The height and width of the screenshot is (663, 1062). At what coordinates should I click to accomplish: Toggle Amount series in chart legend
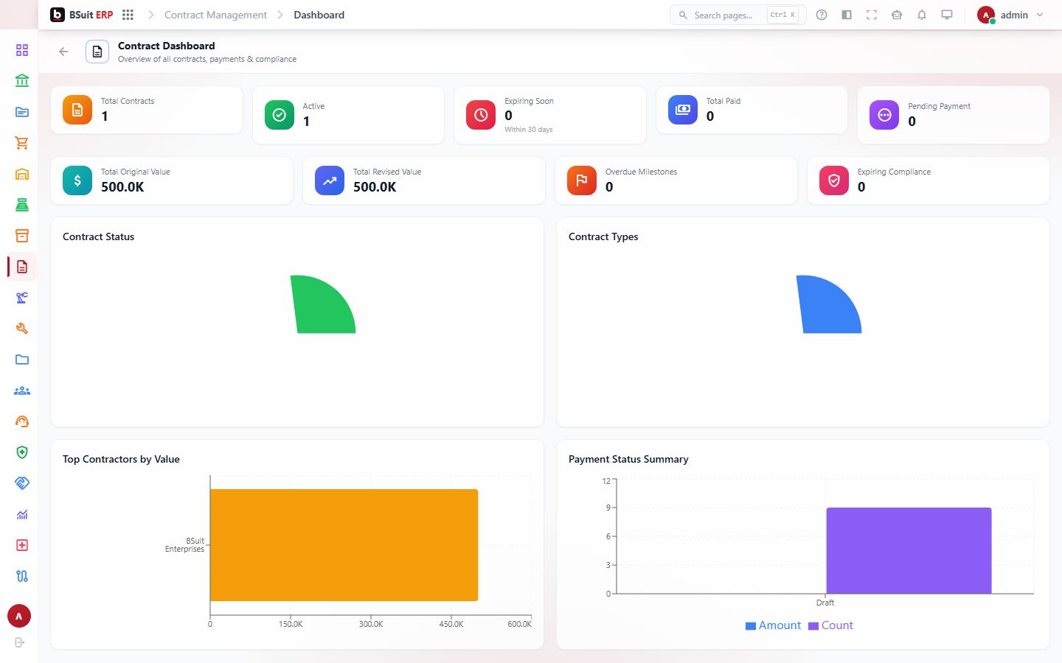(773, 625)
